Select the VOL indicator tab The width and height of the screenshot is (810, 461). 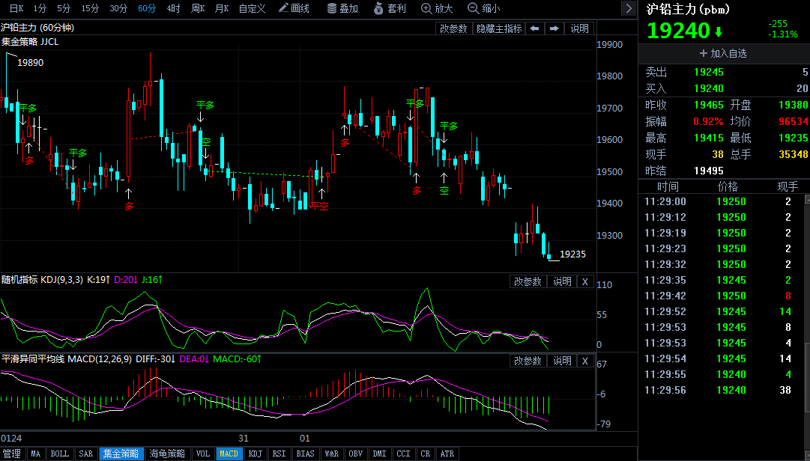coord(203,454)
